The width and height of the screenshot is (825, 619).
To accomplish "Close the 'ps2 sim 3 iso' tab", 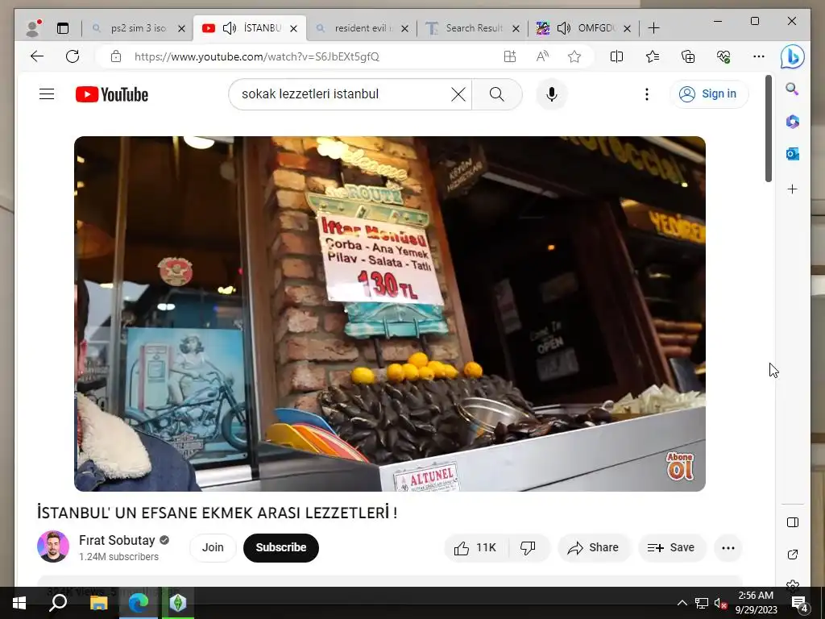I will point(181,28).
